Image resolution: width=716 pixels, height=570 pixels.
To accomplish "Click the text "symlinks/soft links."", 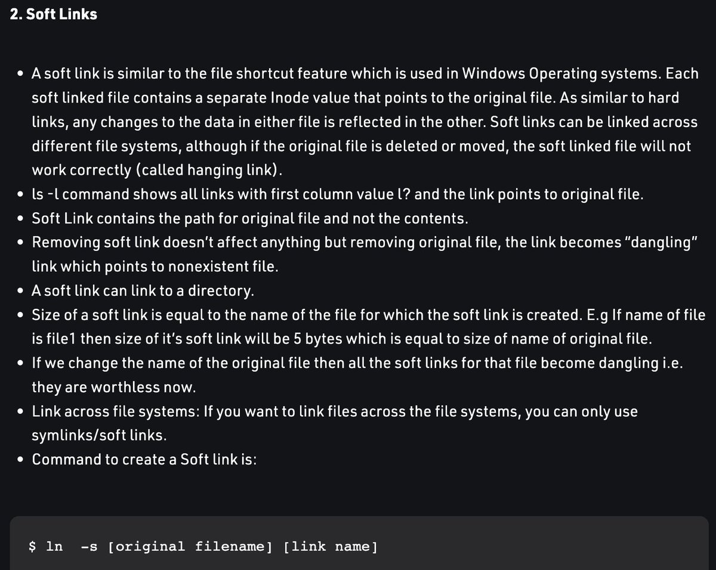I will pyautogui.click(x=99, y=435).
